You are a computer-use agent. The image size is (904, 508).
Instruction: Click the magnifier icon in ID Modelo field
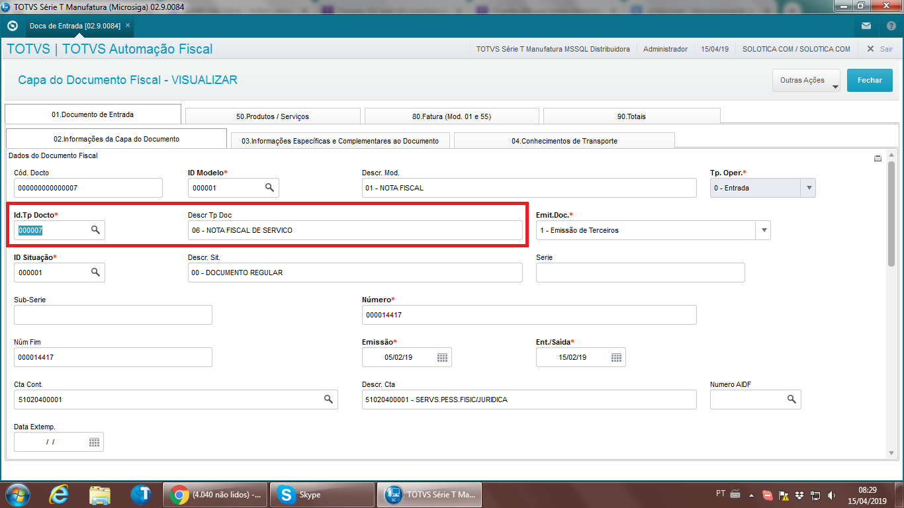[269, 188]
